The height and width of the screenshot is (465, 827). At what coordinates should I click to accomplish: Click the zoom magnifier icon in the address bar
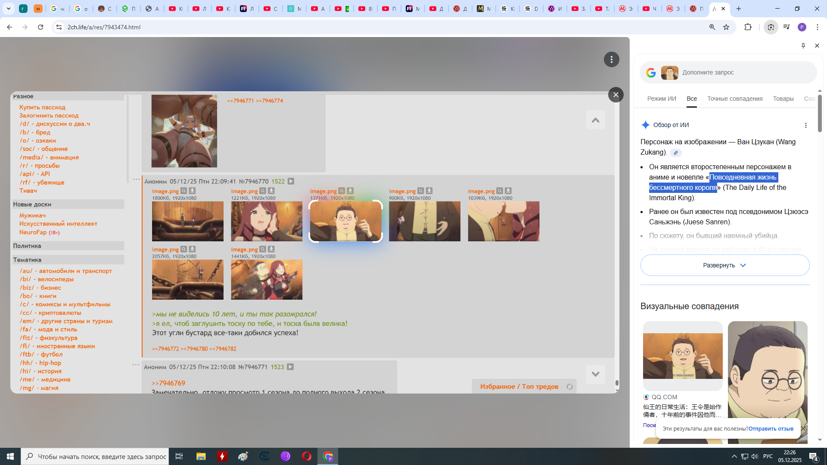tap(712, 27)
